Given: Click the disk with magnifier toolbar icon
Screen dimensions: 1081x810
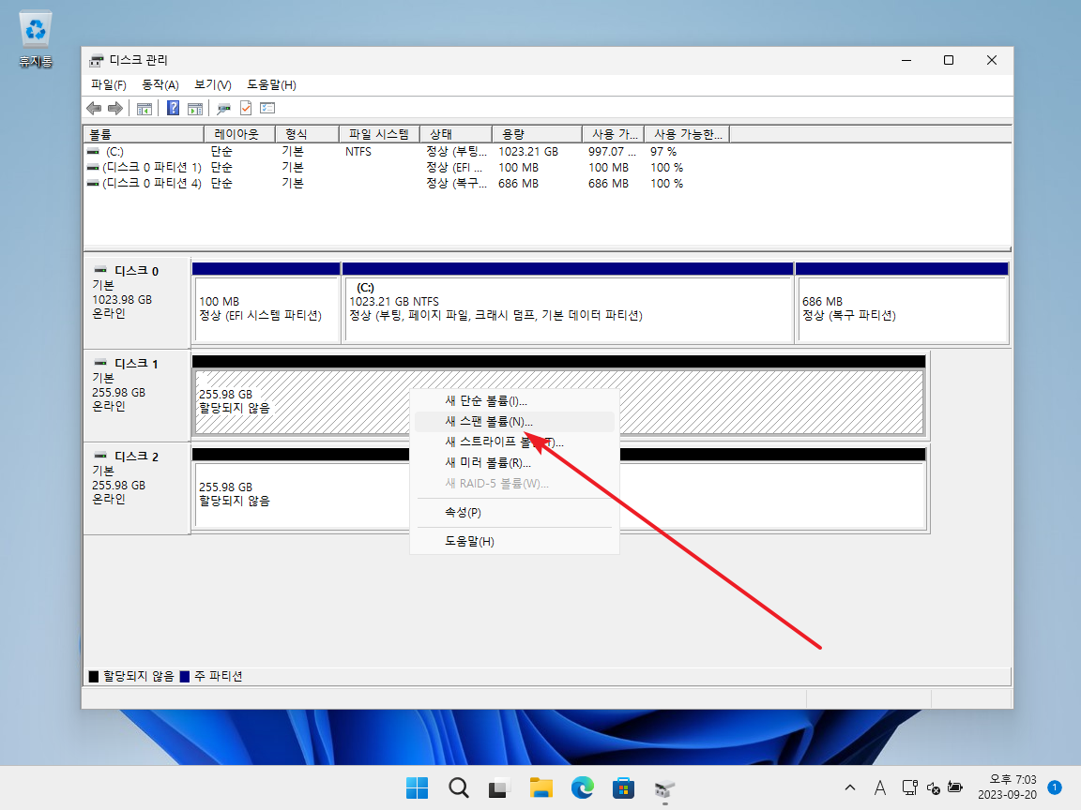Looking at the screenshot, I should pos(223,108).
